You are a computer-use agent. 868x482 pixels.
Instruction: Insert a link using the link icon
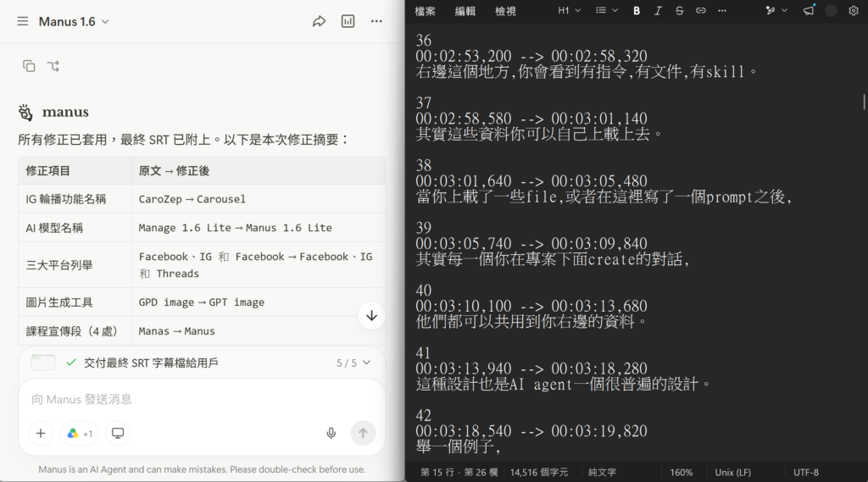(701, 10)
